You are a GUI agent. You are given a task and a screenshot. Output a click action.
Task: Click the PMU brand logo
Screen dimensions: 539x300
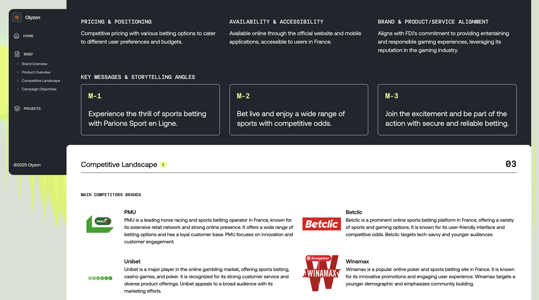(100, 224)
